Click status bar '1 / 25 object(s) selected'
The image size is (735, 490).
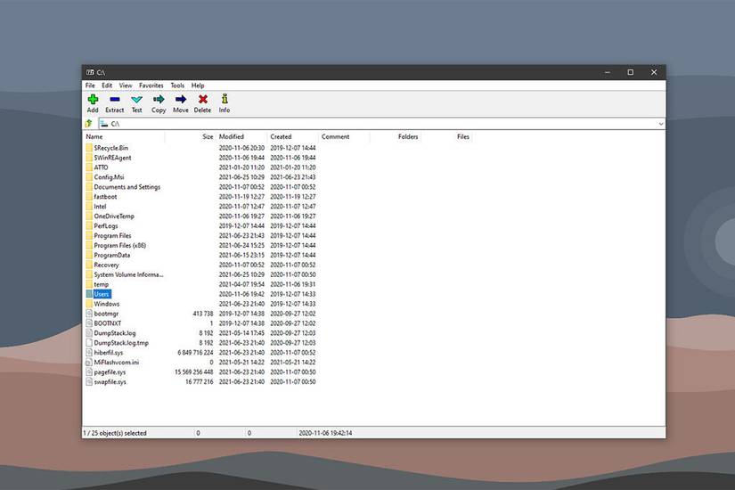115,433
